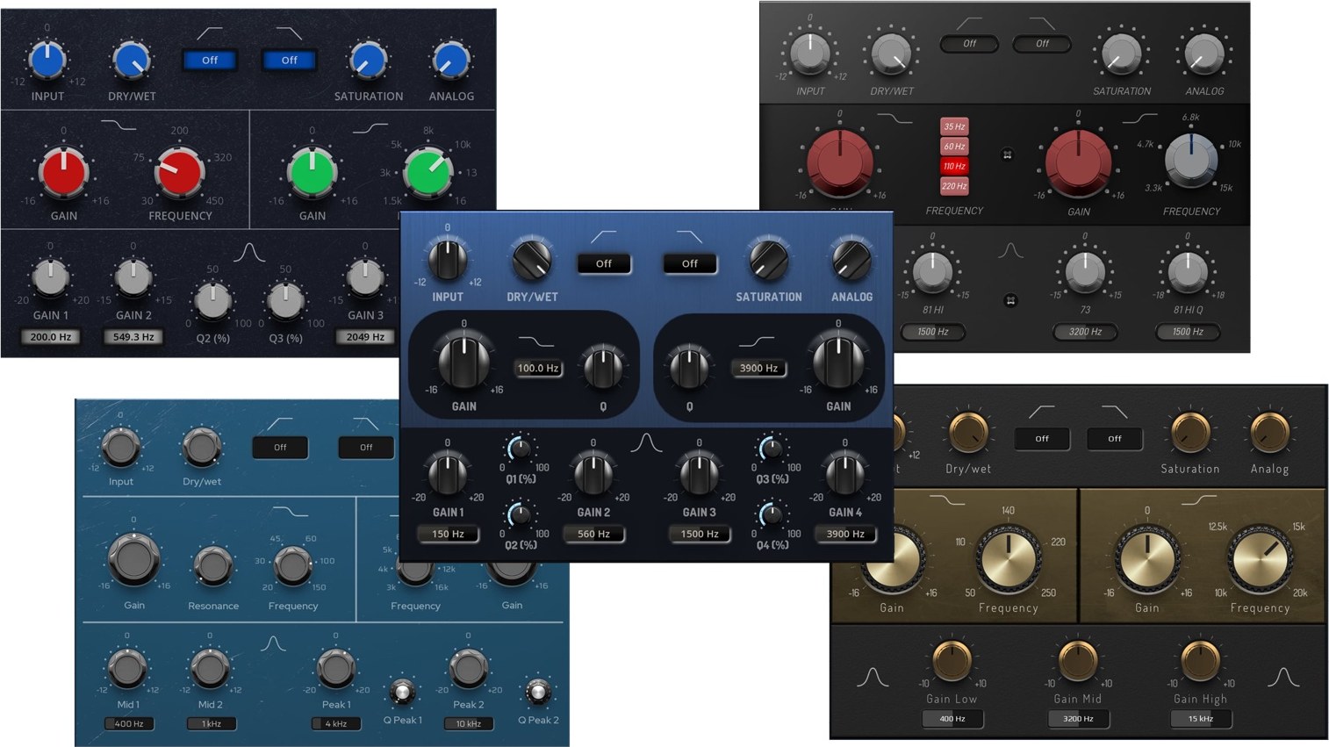Click the Q Peak 2 knob in the teal plugin
This screenshot has width=1329, height=747.
(x=537, y=693)
